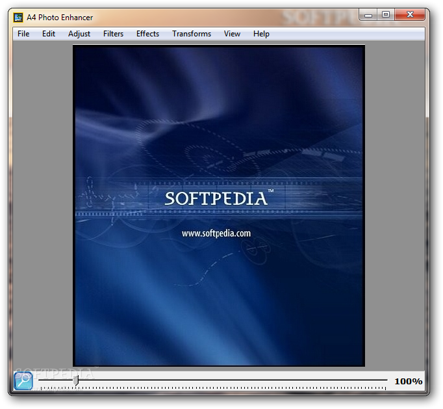This screenshot has height=409, width=443.
Task: Open the Adjust menu
Action: click(x=79, y=34)
